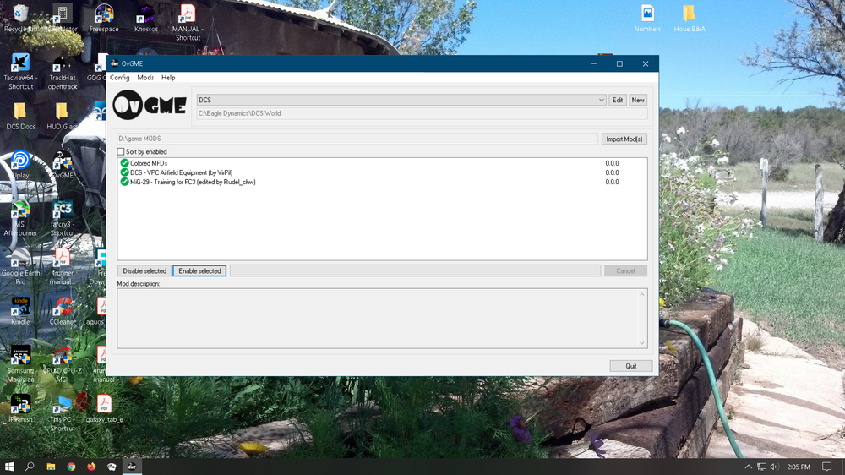
Task: Open the Config menu
Action: tap(120, 78)
